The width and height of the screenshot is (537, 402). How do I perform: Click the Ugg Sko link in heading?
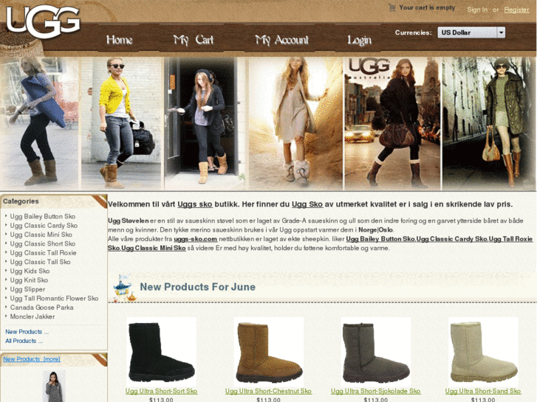[307, 204]
